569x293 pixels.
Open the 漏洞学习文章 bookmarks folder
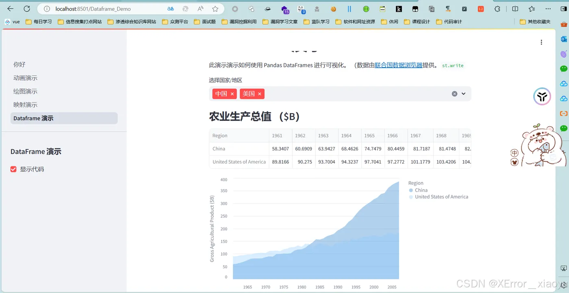click(280, 22)
